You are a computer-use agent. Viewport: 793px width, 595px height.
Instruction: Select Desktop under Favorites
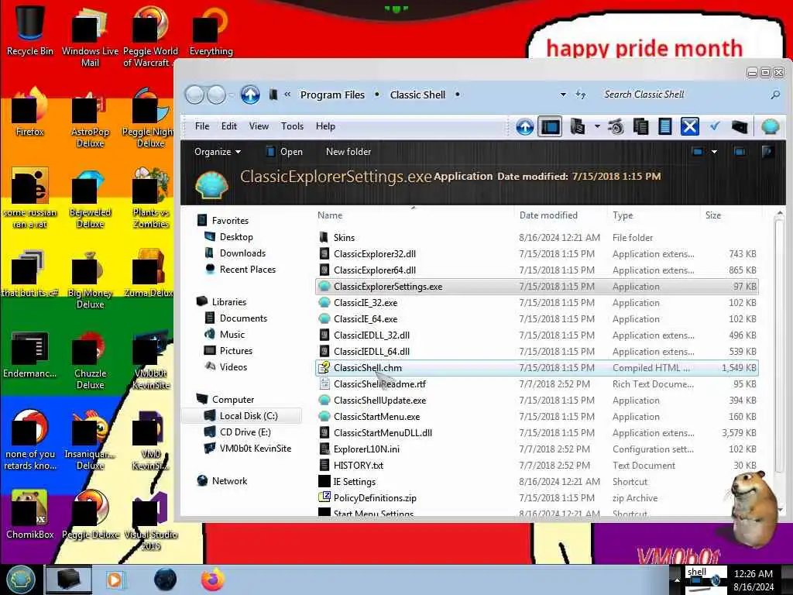tap(235, 237)
